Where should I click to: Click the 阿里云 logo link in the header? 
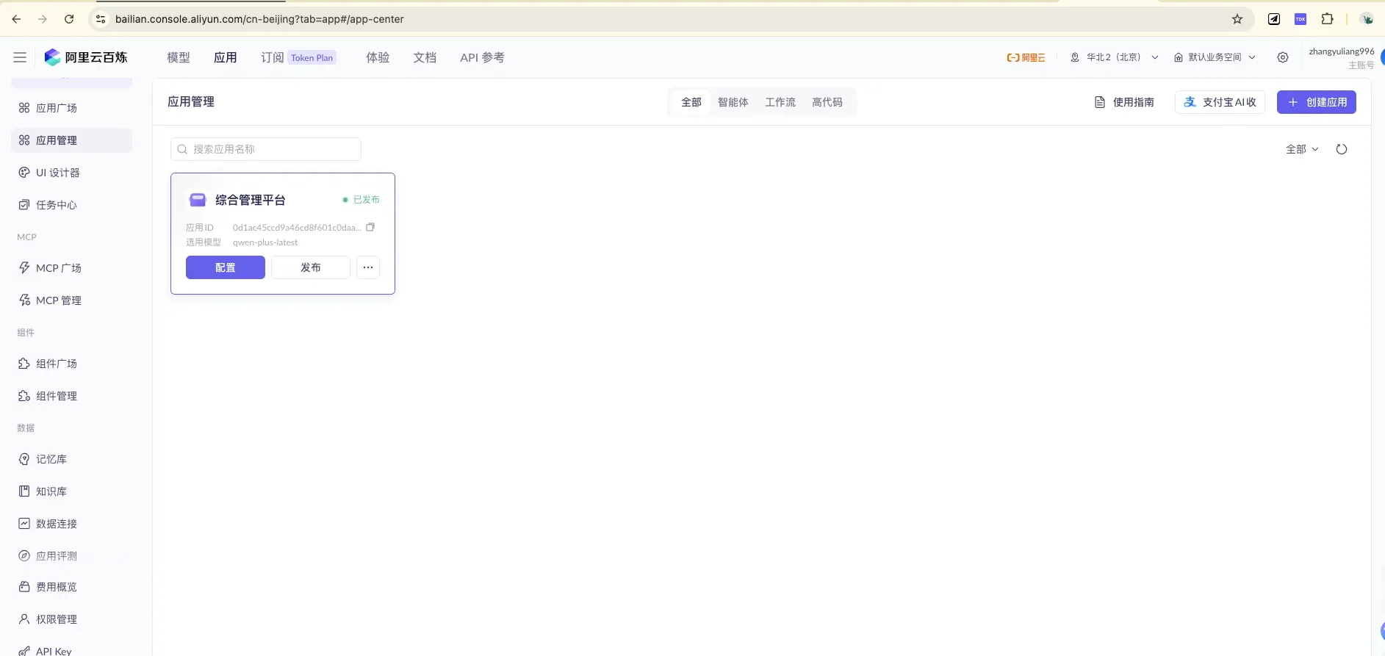(x=1026, y=57)
